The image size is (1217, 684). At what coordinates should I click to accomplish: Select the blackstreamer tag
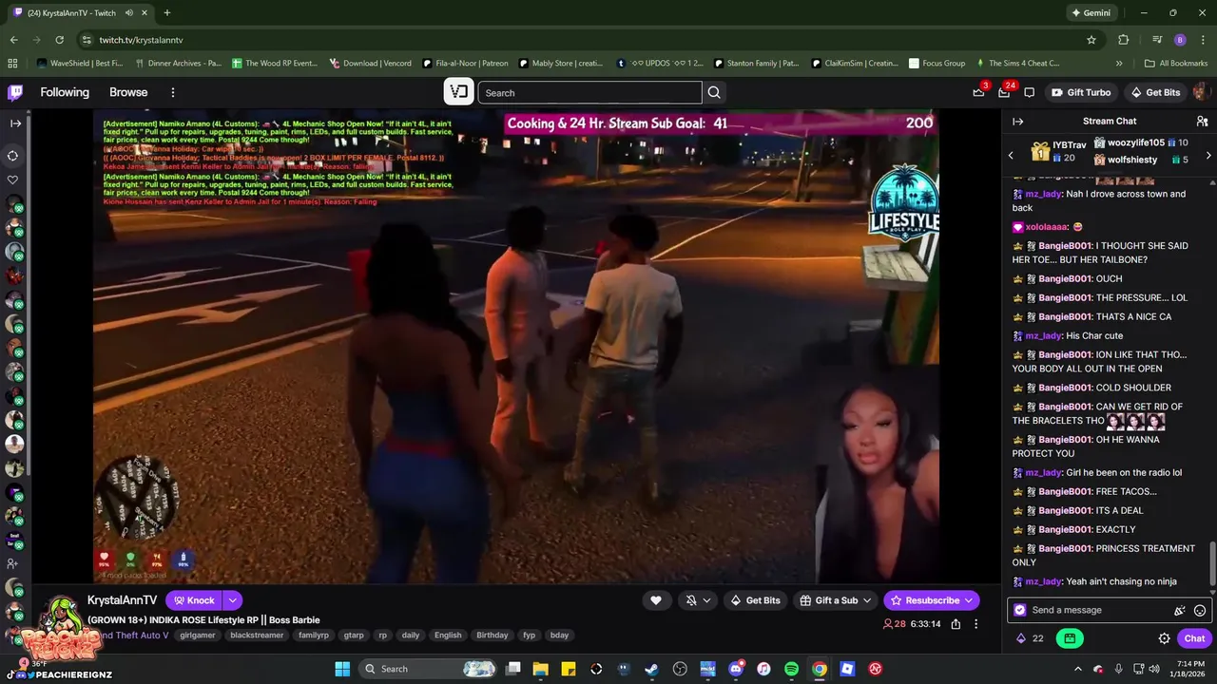(257, 636)
